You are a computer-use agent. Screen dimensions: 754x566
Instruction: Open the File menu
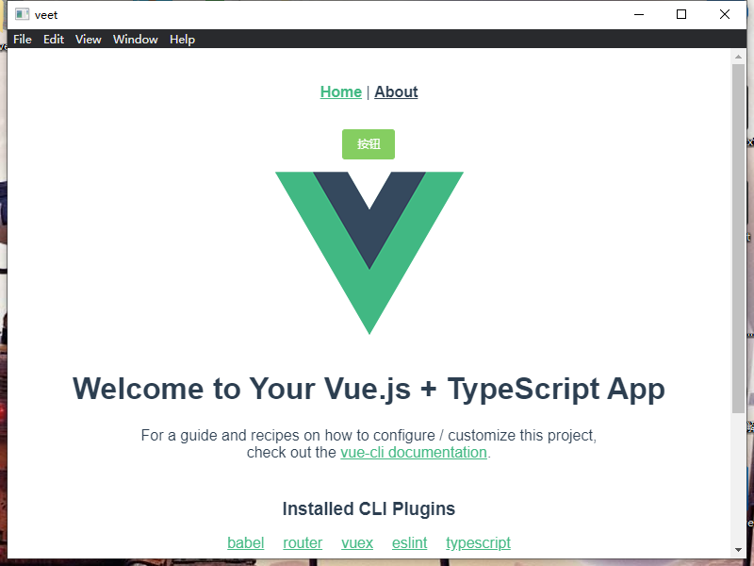coord(22,40)
